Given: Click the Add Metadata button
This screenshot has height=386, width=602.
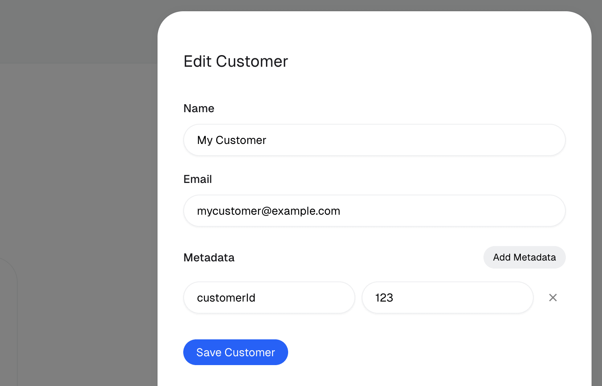Looking at the screenshot, I should click(x=524, y=257).
